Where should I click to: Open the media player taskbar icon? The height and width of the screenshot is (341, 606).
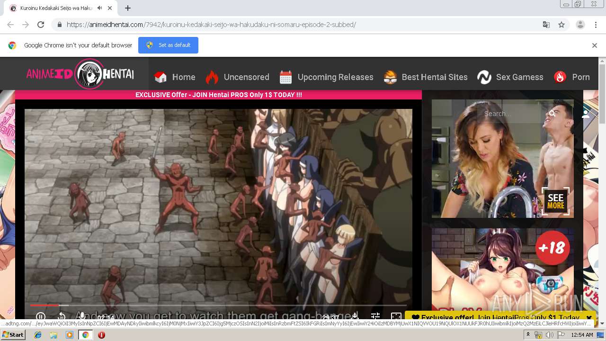pos(69,335)
